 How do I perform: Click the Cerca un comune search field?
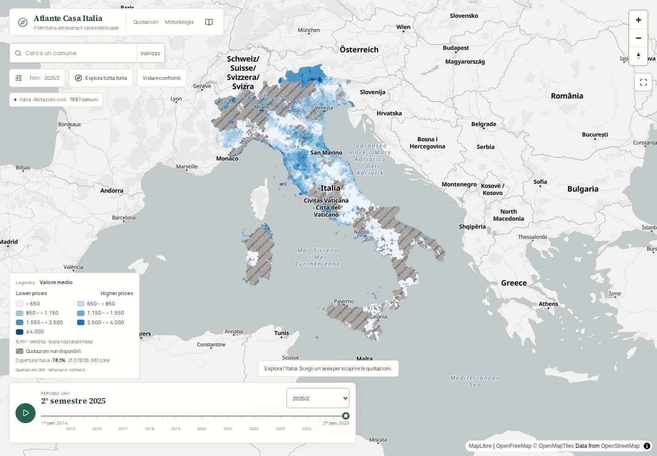80,53
